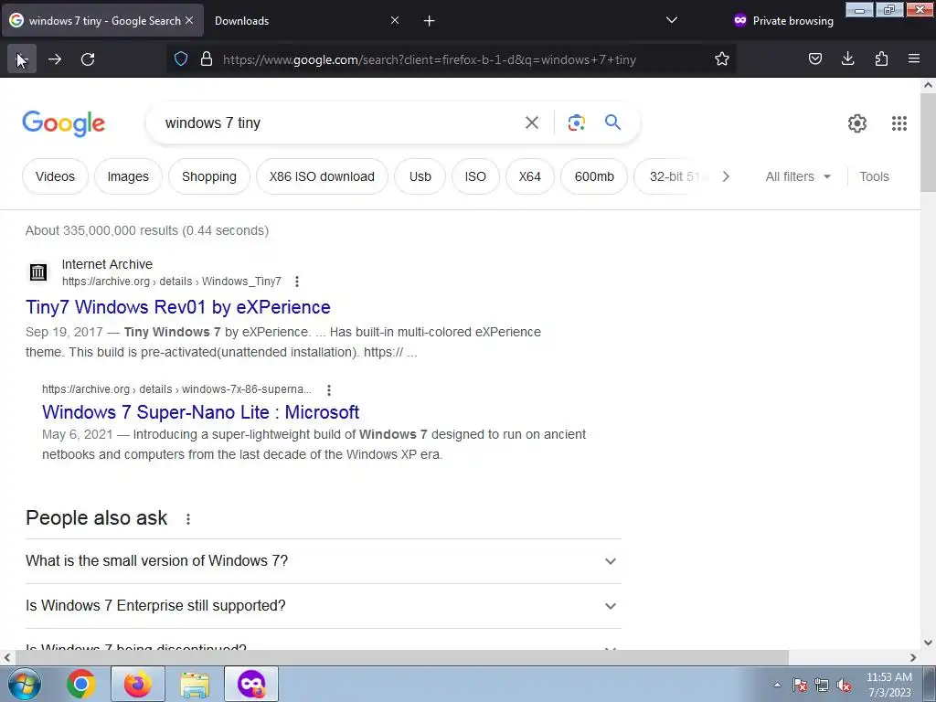Go back using the back arrow
The height and width of the screenshot is (702, 936).
coord(22,59)
